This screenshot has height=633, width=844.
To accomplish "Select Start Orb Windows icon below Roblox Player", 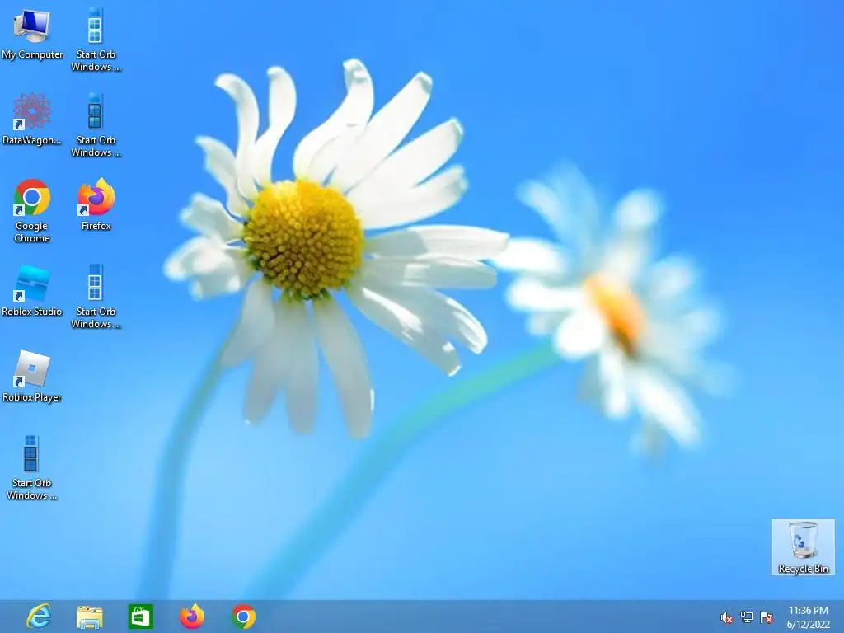I will tap(31, 468).
